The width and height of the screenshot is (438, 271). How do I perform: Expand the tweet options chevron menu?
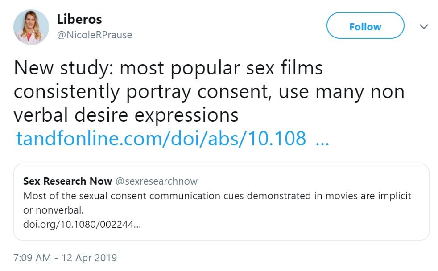(x=424, y=27)
